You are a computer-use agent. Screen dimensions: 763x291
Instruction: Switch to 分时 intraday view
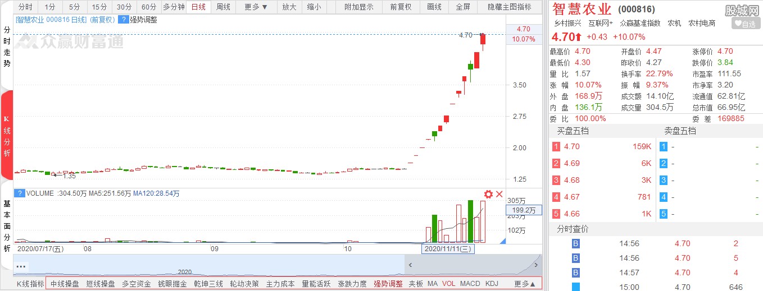click(25, 7)
